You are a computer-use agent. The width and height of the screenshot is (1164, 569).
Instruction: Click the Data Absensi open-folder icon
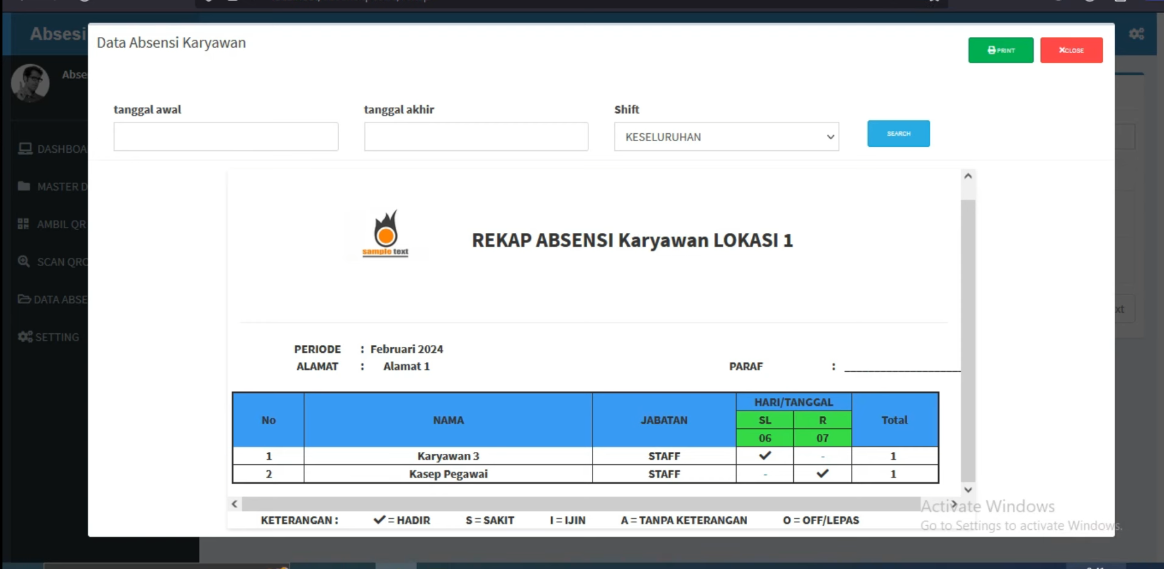click(24, 299)
